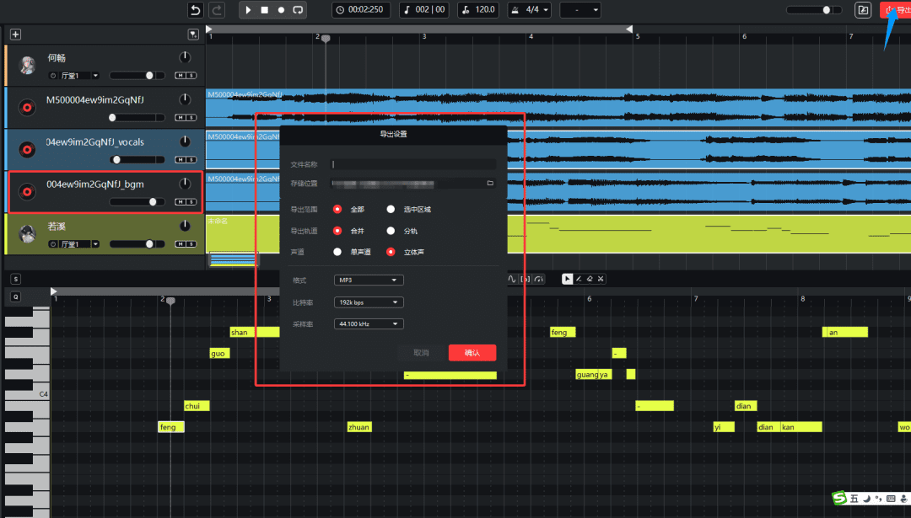Click the 002 | 00 bar position display

pyautogui.click(x=424, y=10)
